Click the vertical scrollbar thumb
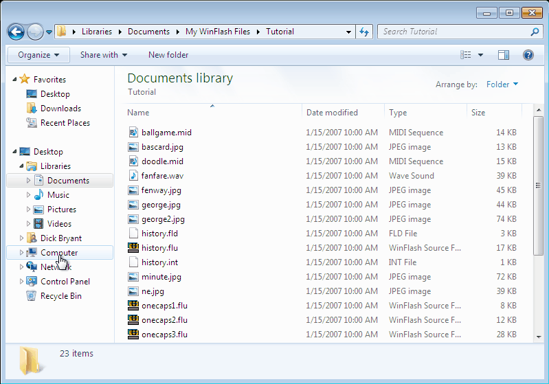The width and height of the screenshot is (549, 384). point(539,185)
